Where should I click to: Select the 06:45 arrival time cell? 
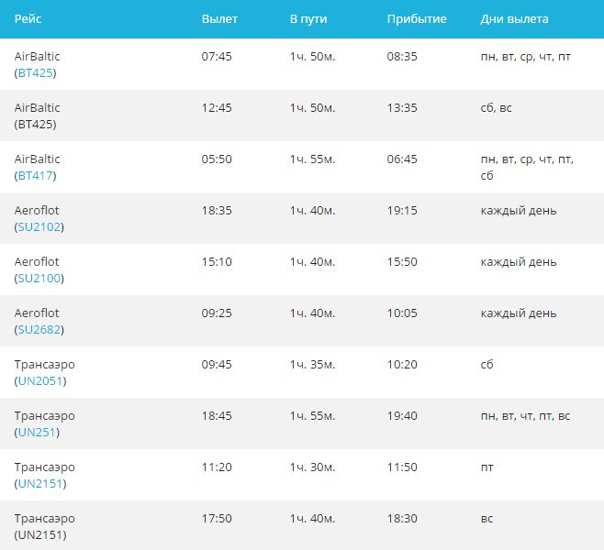402,159
